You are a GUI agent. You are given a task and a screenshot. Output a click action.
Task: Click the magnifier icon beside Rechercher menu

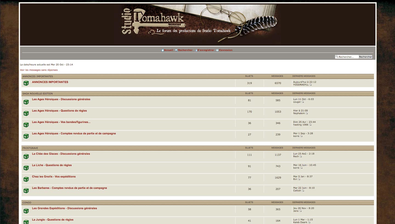pyautogui.click(x=176, y=50)
